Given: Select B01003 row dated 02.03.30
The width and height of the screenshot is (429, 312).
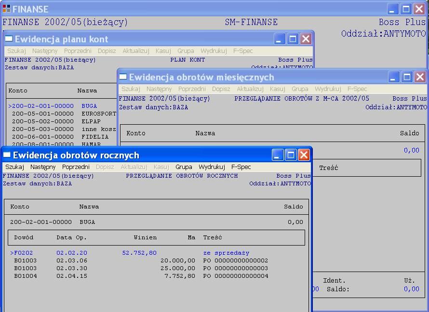Looking at the screenshot, I should tap(156, 268).
